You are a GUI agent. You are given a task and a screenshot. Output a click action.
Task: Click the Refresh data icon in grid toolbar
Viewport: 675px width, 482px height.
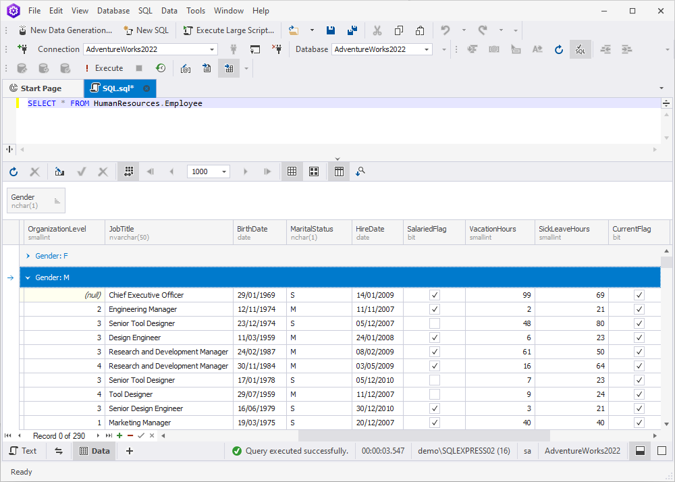pyautogui.click(x=13, y=171)
